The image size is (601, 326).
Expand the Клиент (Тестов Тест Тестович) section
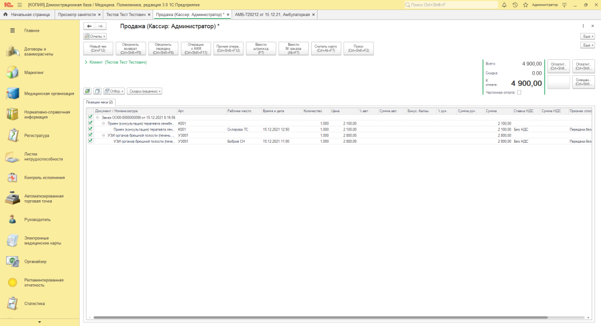click(86, 62)
